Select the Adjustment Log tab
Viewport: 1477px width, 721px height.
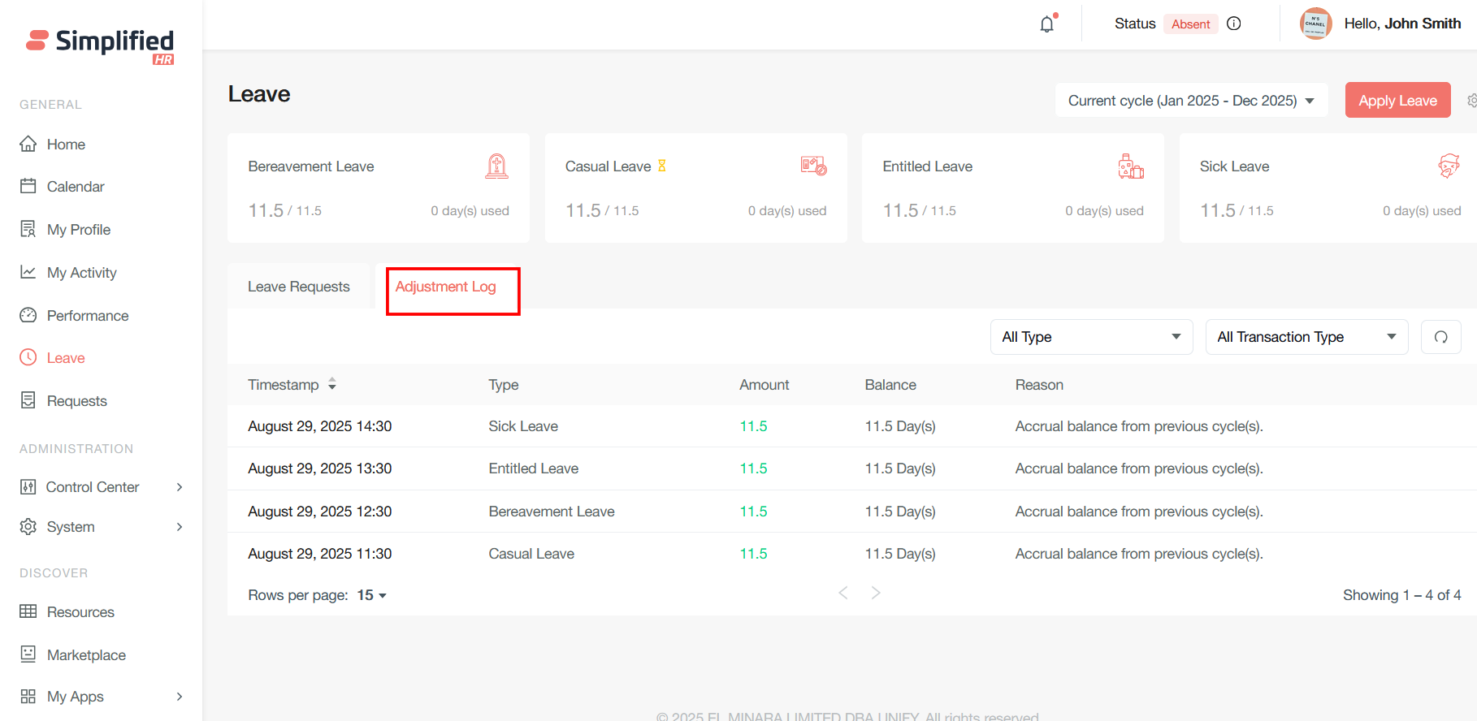(445, 287)
